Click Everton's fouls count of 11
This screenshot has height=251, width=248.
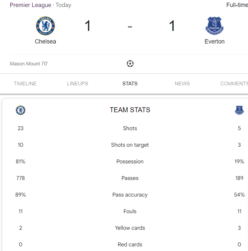point(239,211)
